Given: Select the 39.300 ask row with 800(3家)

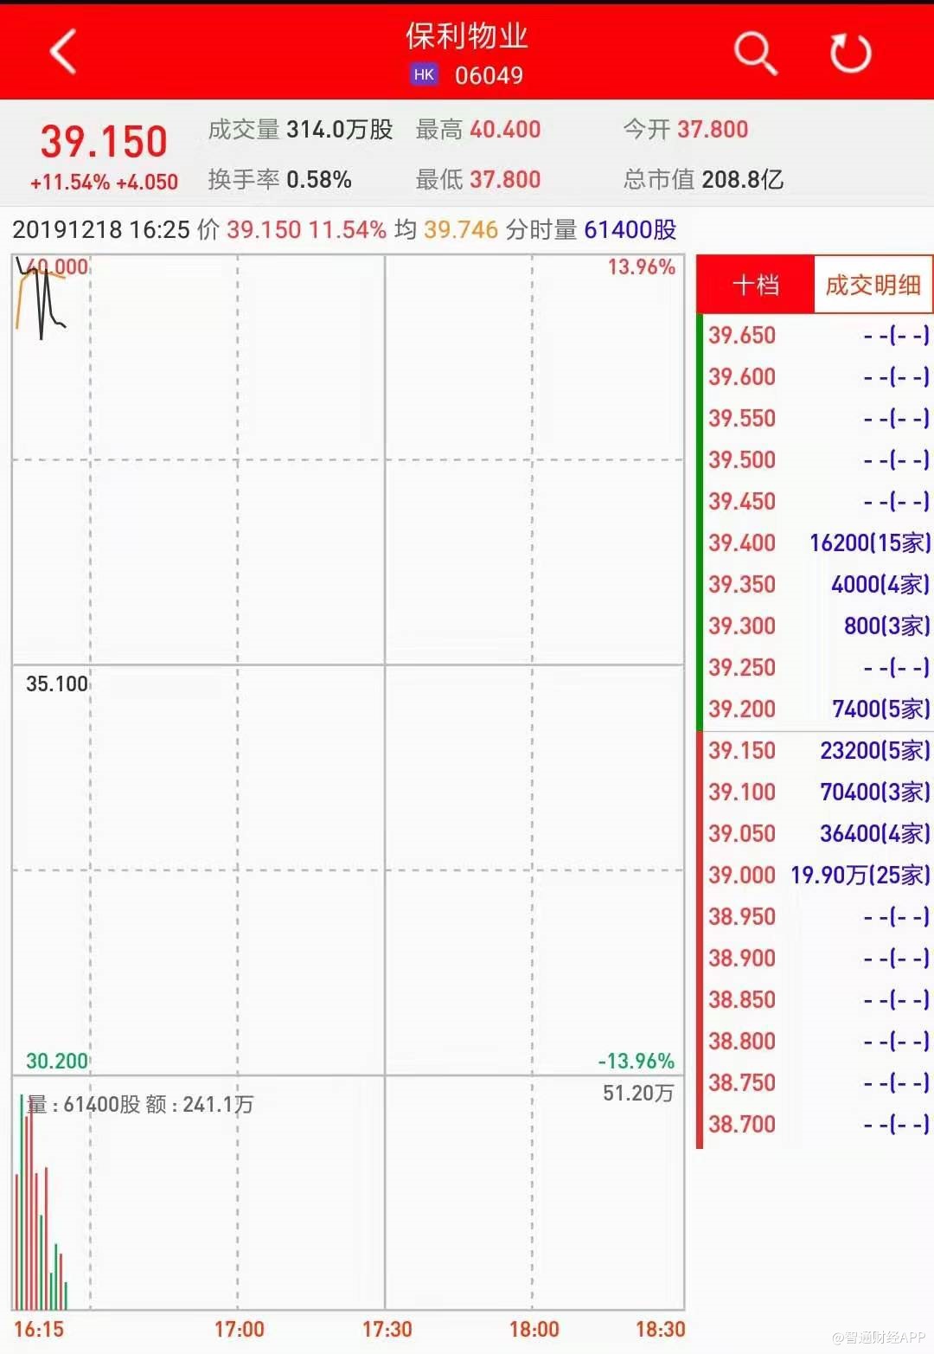Looking at the screenshot, I should pos(816,626).
